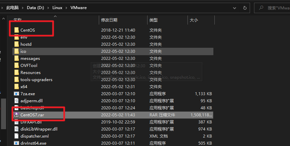Select the file name adjperm.dll

pyautogui.click(x=32, y=101)
